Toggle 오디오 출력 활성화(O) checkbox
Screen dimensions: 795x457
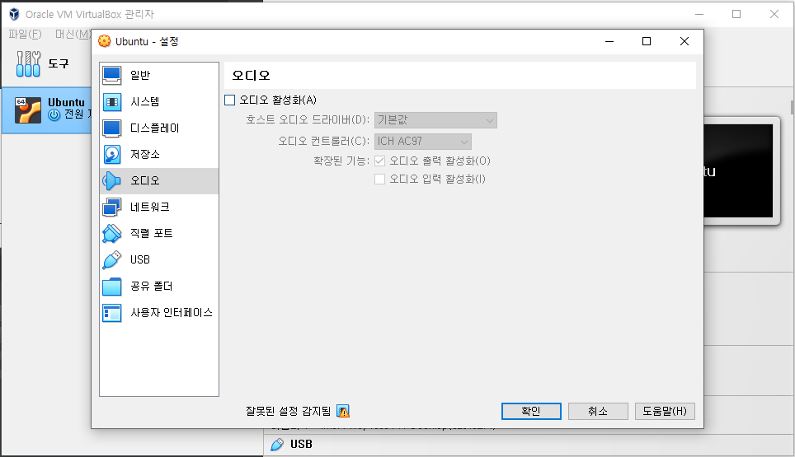click(379, 161)
